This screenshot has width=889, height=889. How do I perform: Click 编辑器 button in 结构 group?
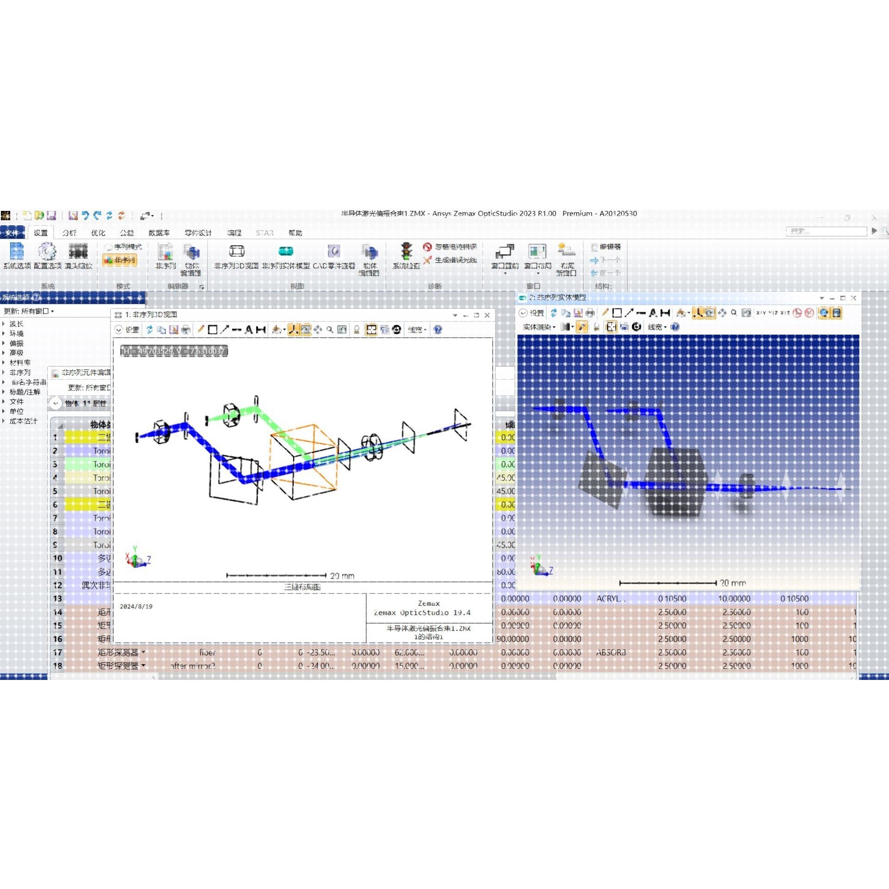[x=606, y=247]
